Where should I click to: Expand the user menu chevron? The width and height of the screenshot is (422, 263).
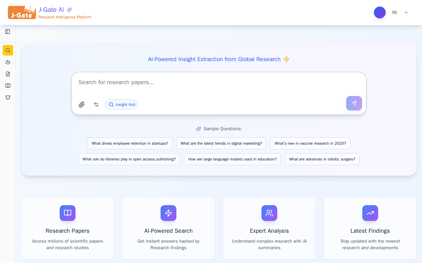(406, 12)
